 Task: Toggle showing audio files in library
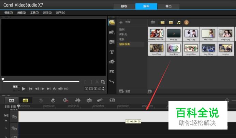click(179, 22)
